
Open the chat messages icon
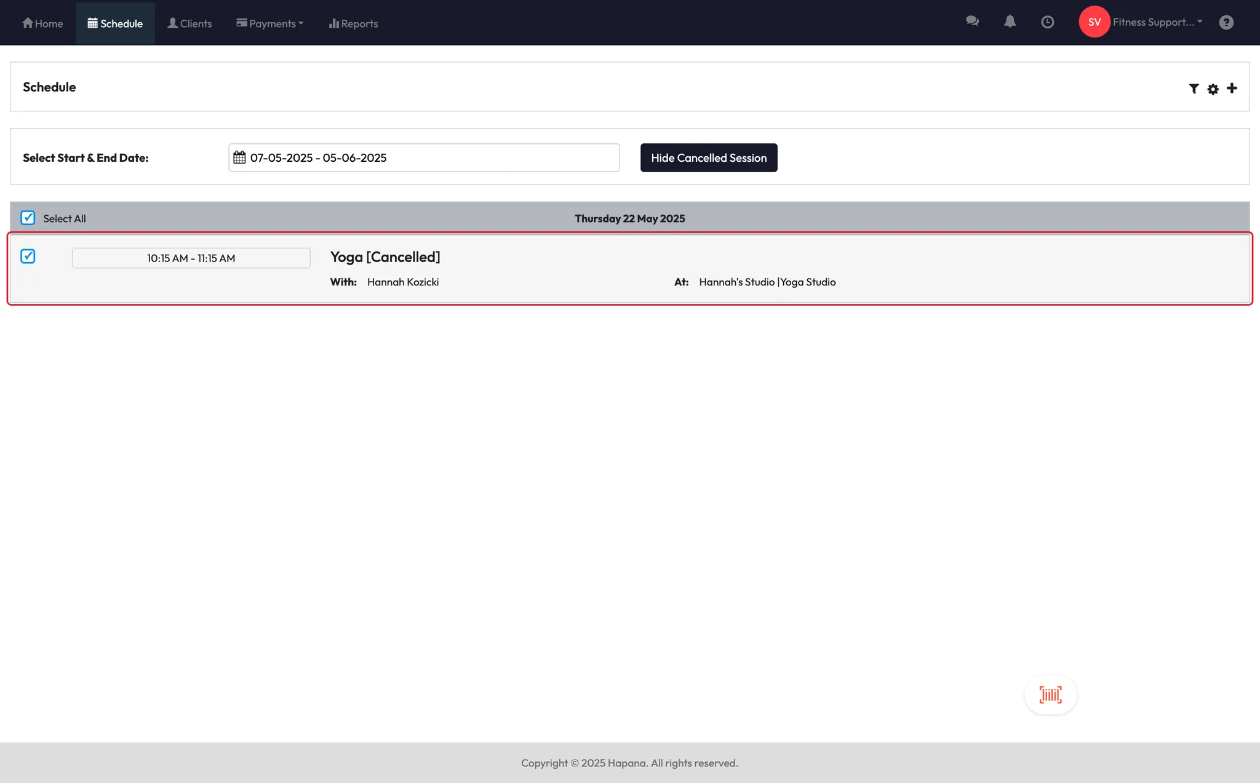pos(972,22)
